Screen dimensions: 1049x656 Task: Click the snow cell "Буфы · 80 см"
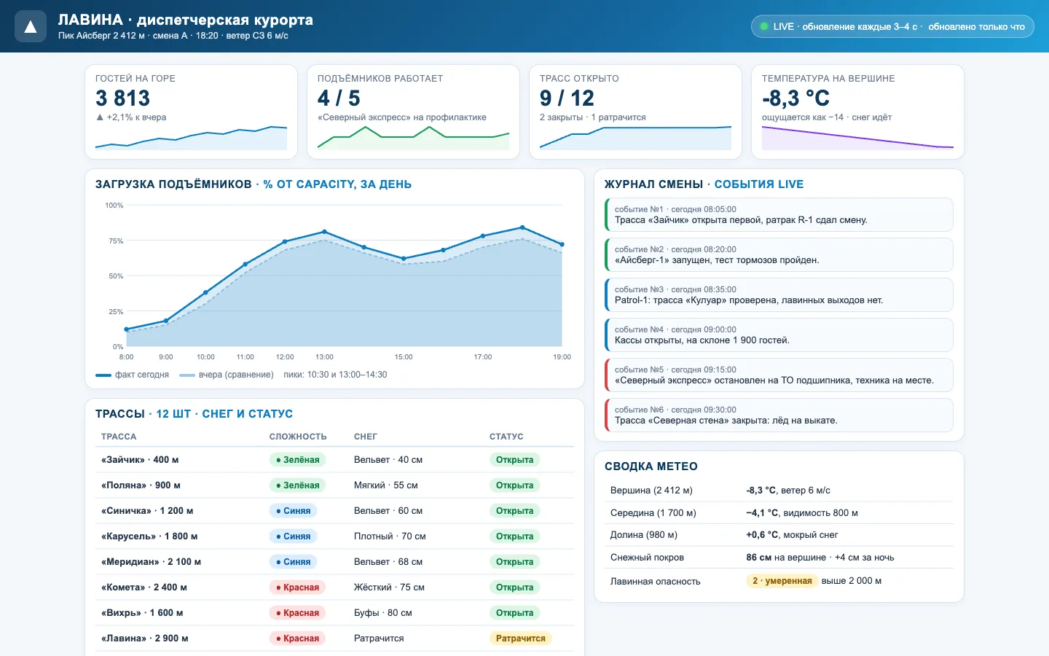383,613
